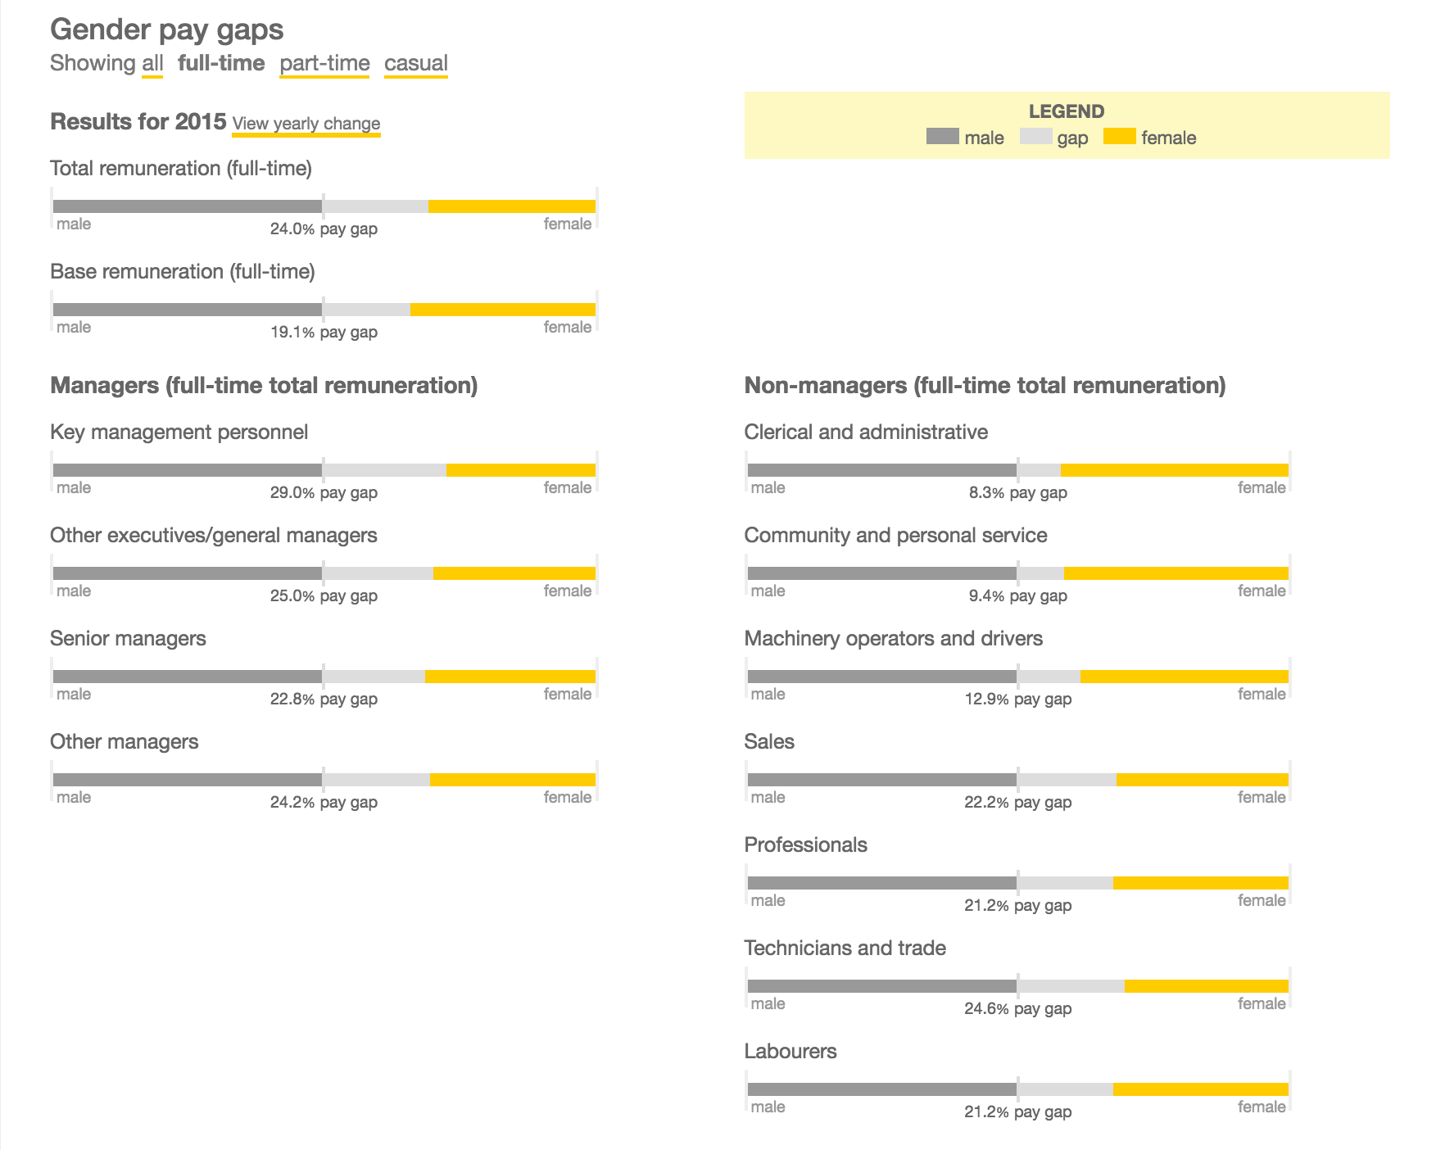Click the Key management personnel gap segment
Screen dimensions: 1436x1150
(384, 470)
